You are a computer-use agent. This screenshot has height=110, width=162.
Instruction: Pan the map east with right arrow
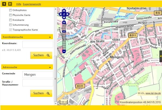coord(67,14)
